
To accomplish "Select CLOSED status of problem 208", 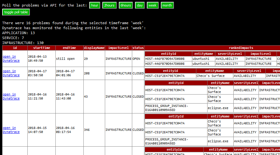I will 138,73.
